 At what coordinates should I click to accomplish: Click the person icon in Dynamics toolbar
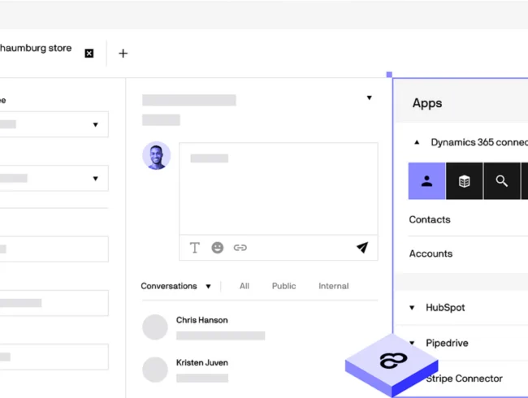[x=426, y=181]
